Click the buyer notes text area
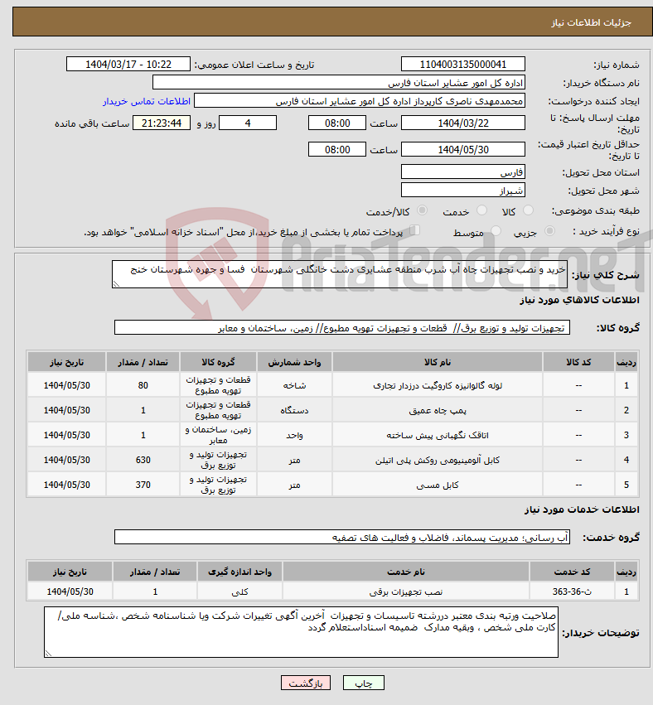 pos(301,632)
